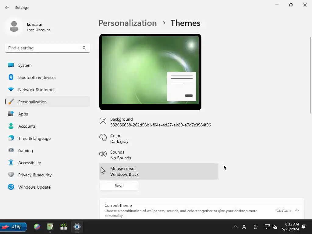Open Accessibility settings

coord(47,163)
